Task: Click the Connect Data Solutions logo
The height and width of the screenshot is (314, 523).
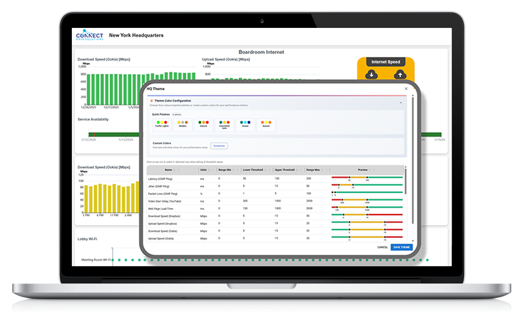Action: pyautogui.click(x=89, y=36)
